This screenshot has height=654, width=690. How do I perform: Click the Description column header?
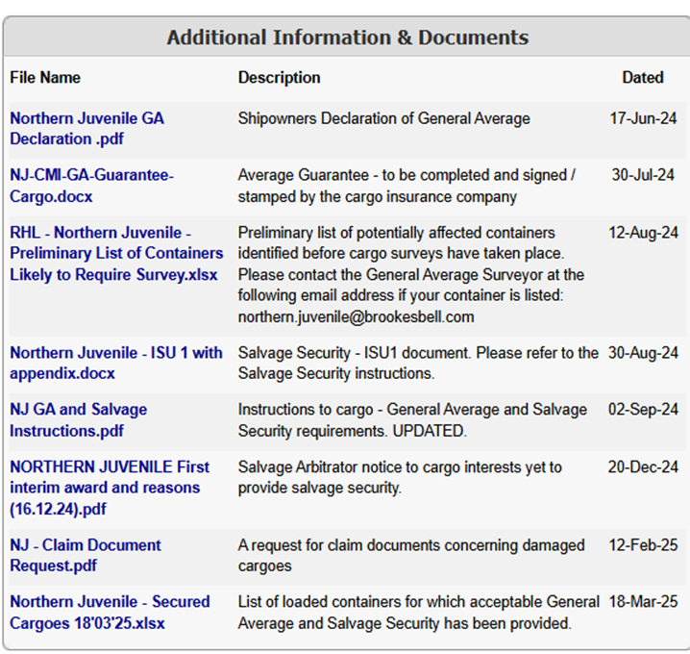pos(279,77)
